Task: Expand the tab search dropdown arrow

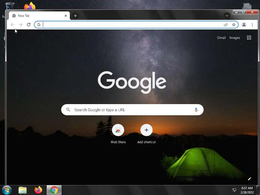Action: (227, 16)
